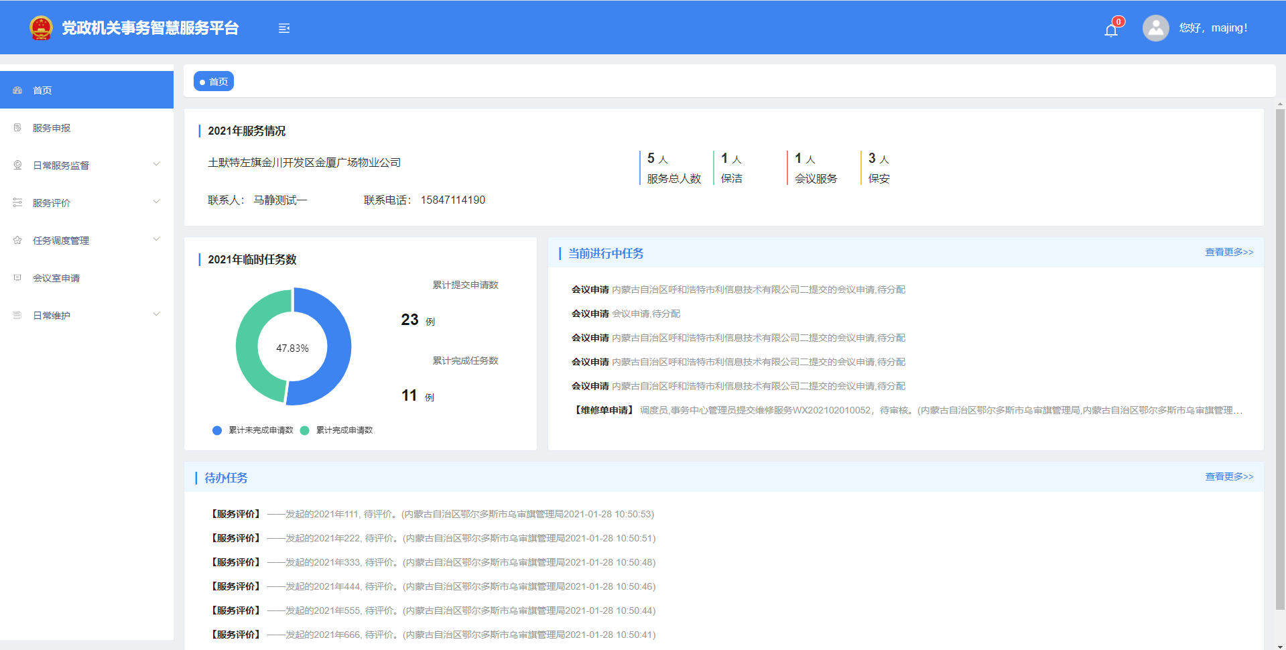Open the 2021年111 服务评价 pending task
This screenshot has height=650, width=1286.
pyautogui.click(x=432, y=514)
